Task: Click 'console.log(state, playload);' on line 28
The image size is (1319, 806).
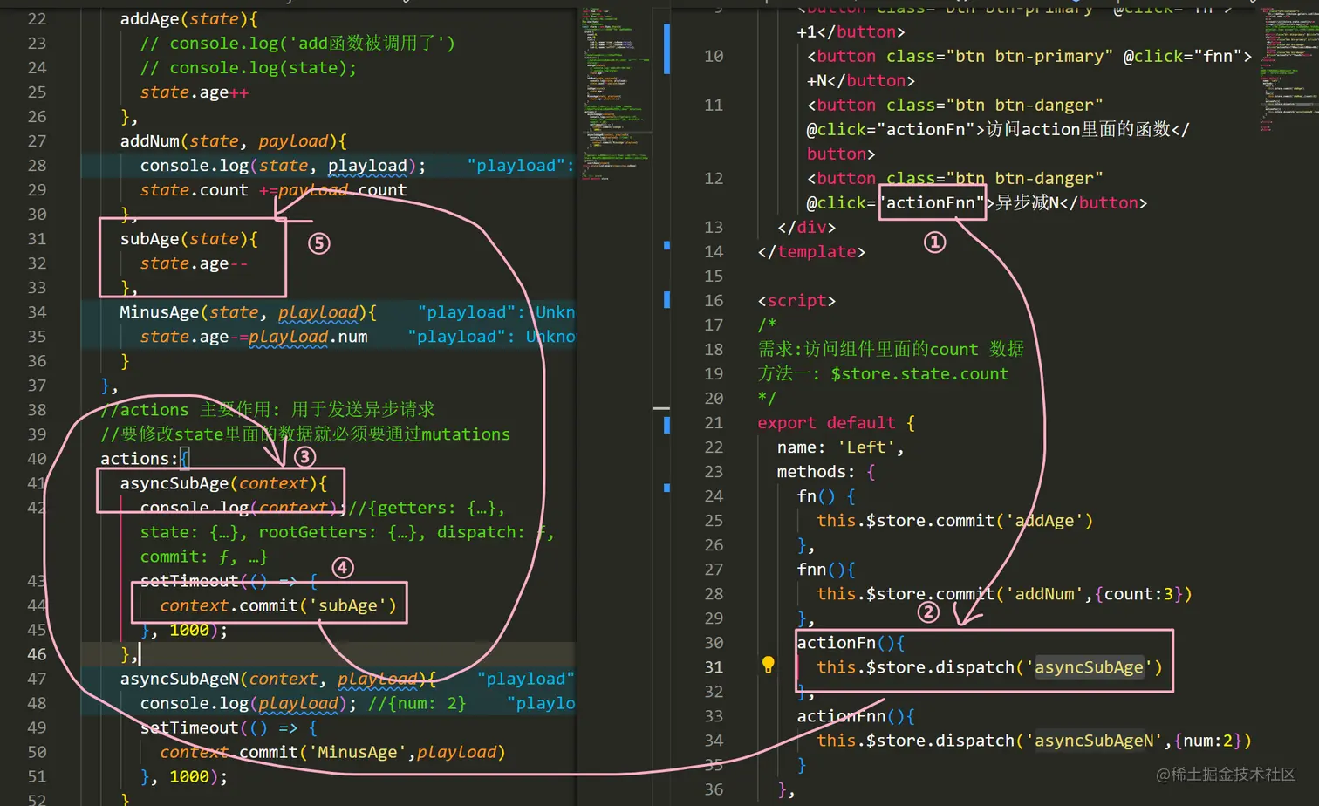Action: (284, 166)
